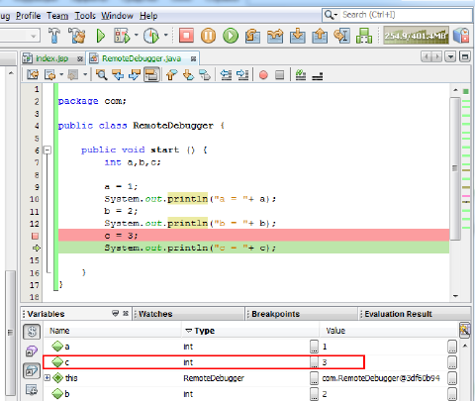
Task: Show the opened documents list dropdown
Action: pyautogui.click(x=450, y=56)
